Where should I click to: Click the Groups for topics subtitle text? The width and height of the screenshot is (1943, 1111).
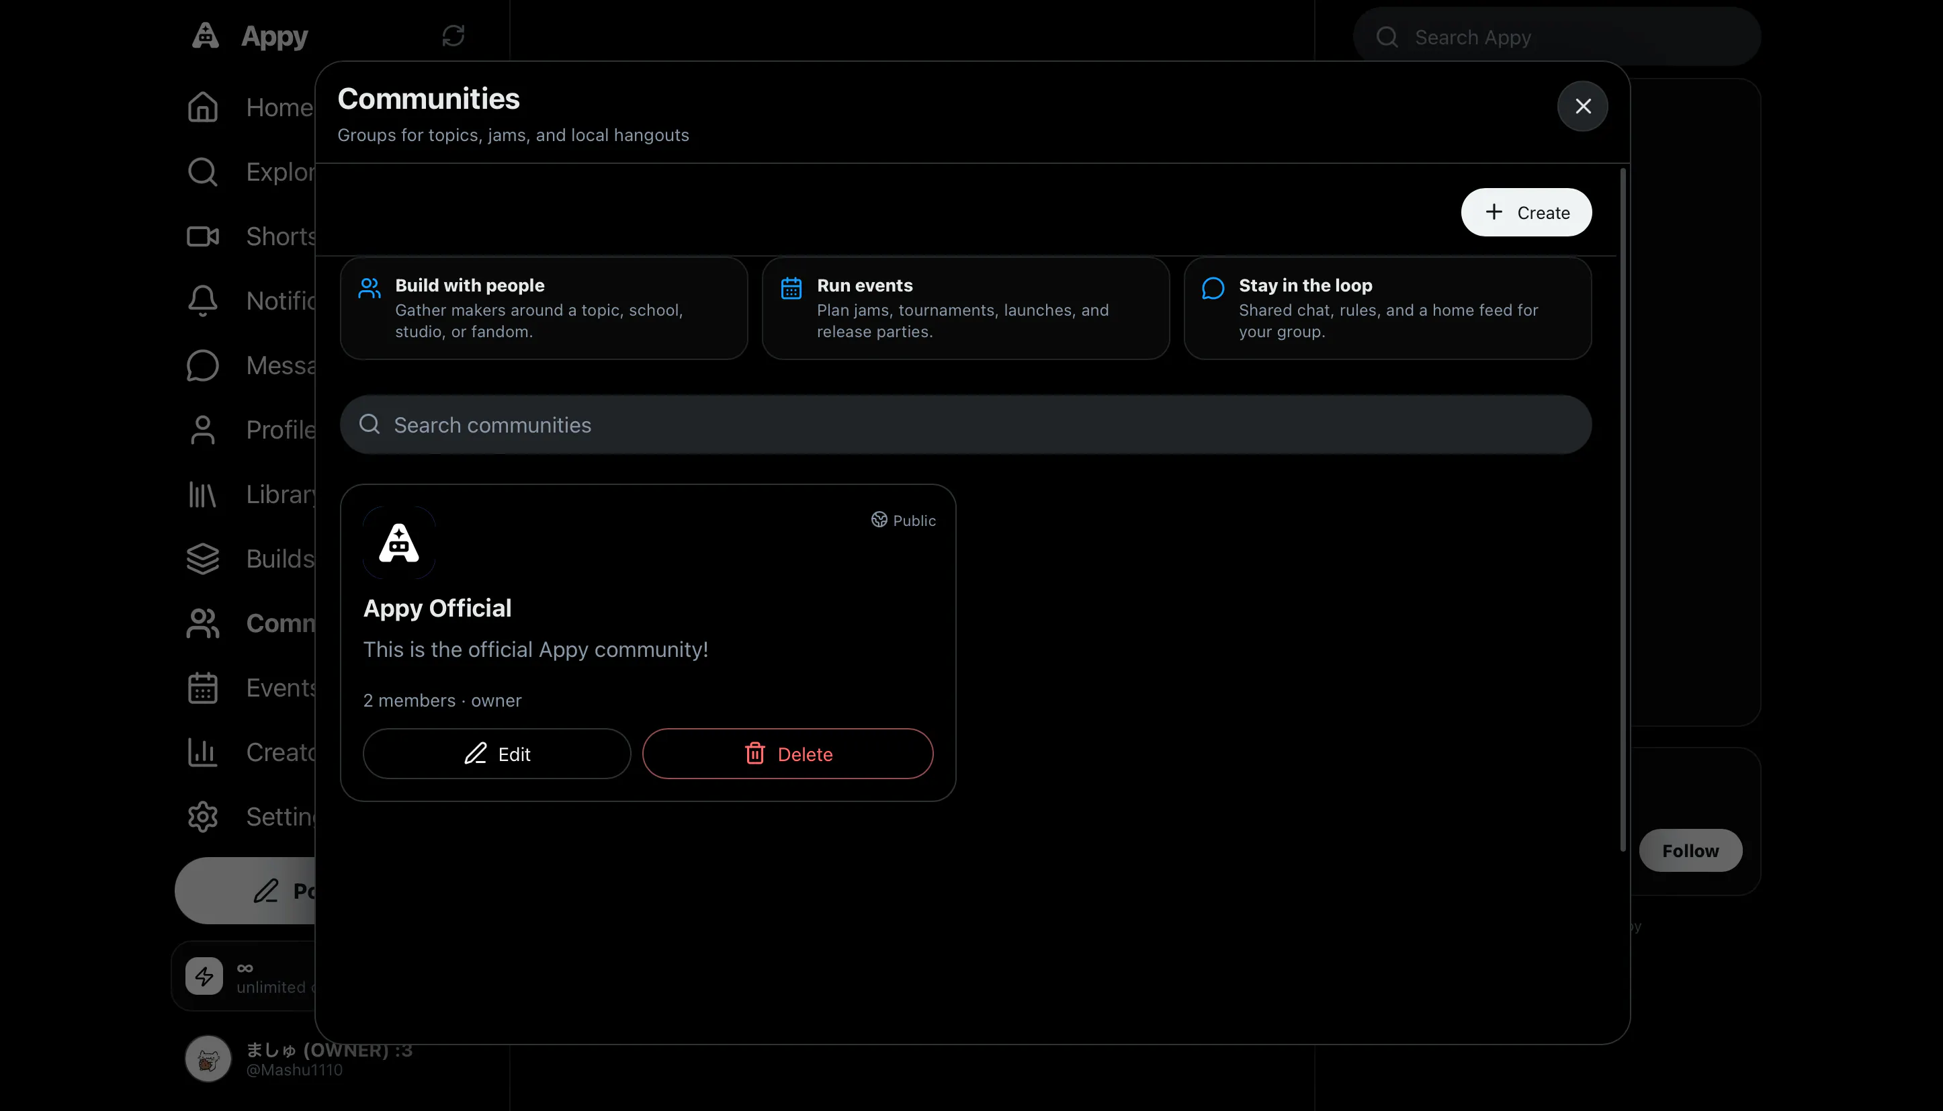[x=513, y=135]
